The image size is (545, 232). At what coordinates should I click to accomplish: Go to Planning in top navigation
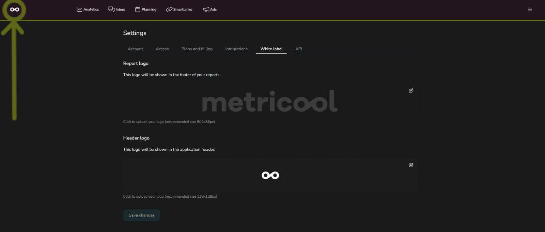(x=146, y=10)
